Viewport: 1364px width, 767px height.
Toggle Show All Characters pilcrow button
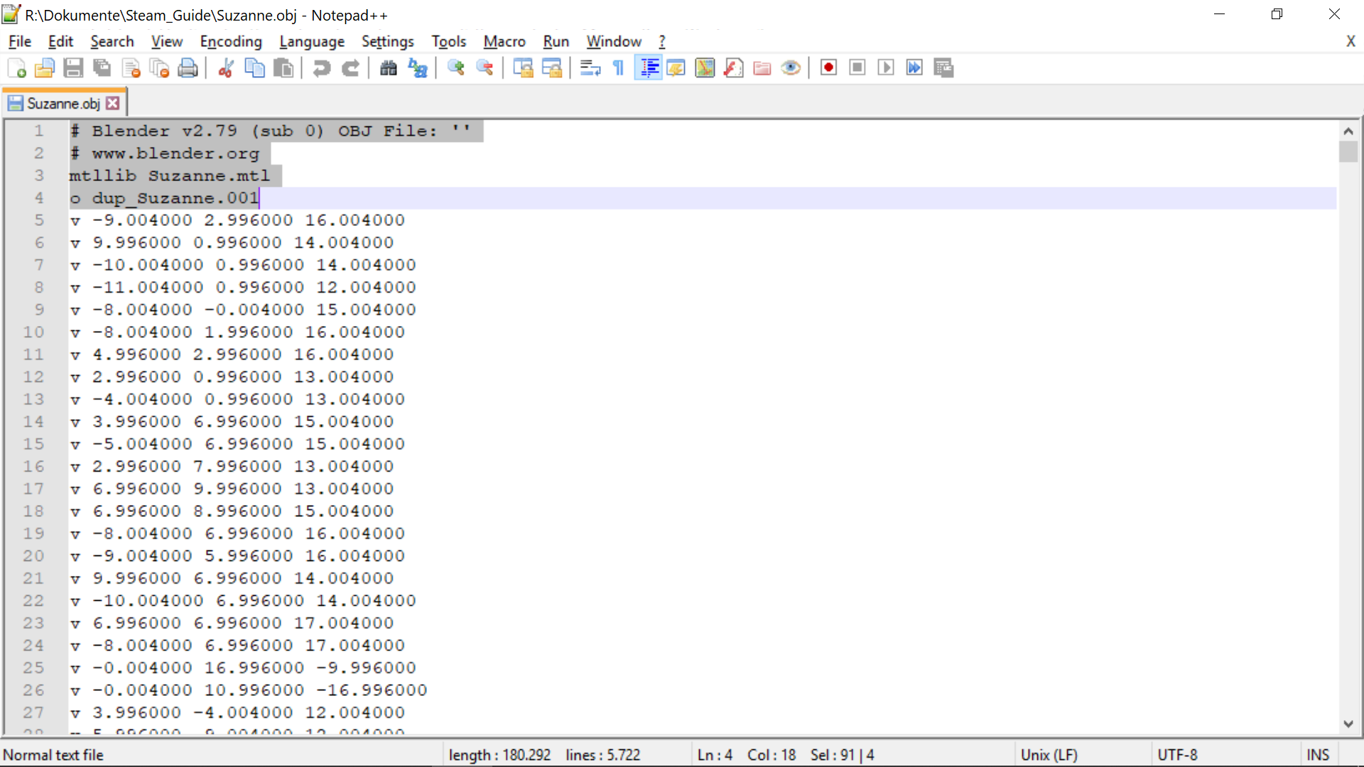619,68
